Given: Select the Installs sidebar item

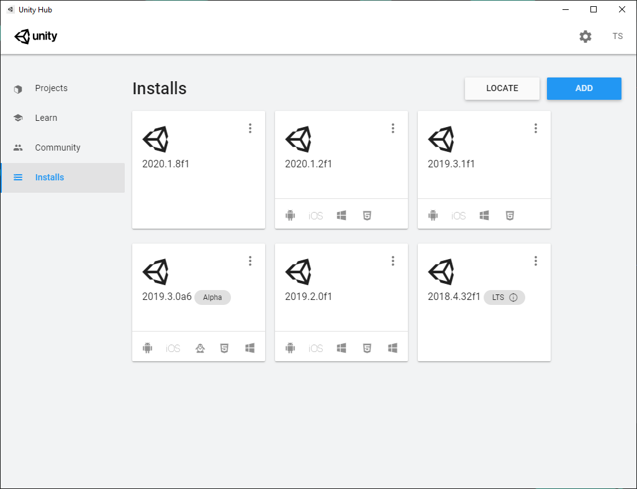Looking at the screenshot, I should (x=63, y=178).
